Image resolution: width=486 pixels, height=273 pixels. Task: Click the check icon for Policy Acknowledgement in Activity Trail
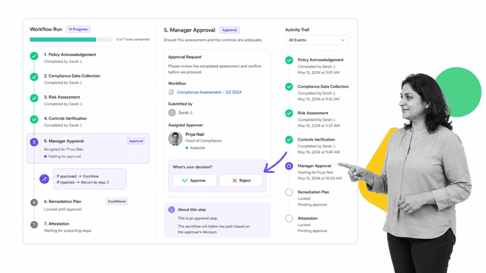coord(289,60)
